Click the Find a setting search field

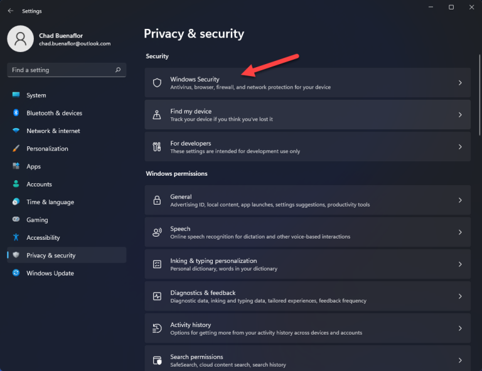[67, 70]
